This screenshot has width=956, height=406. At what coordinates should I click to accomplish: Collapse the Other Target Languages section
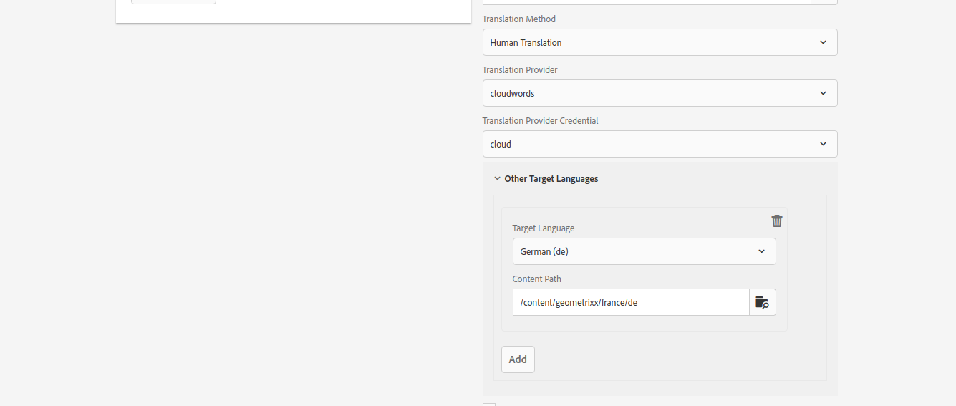pyautogui.click(x=497, y=179)
